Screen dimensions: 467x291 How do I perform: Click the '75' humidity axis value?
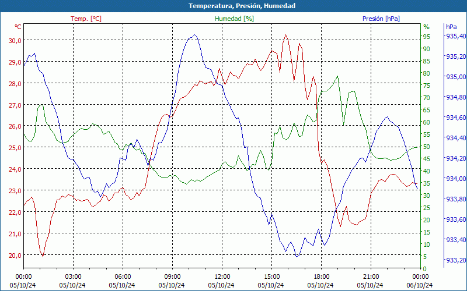(427, 86)
